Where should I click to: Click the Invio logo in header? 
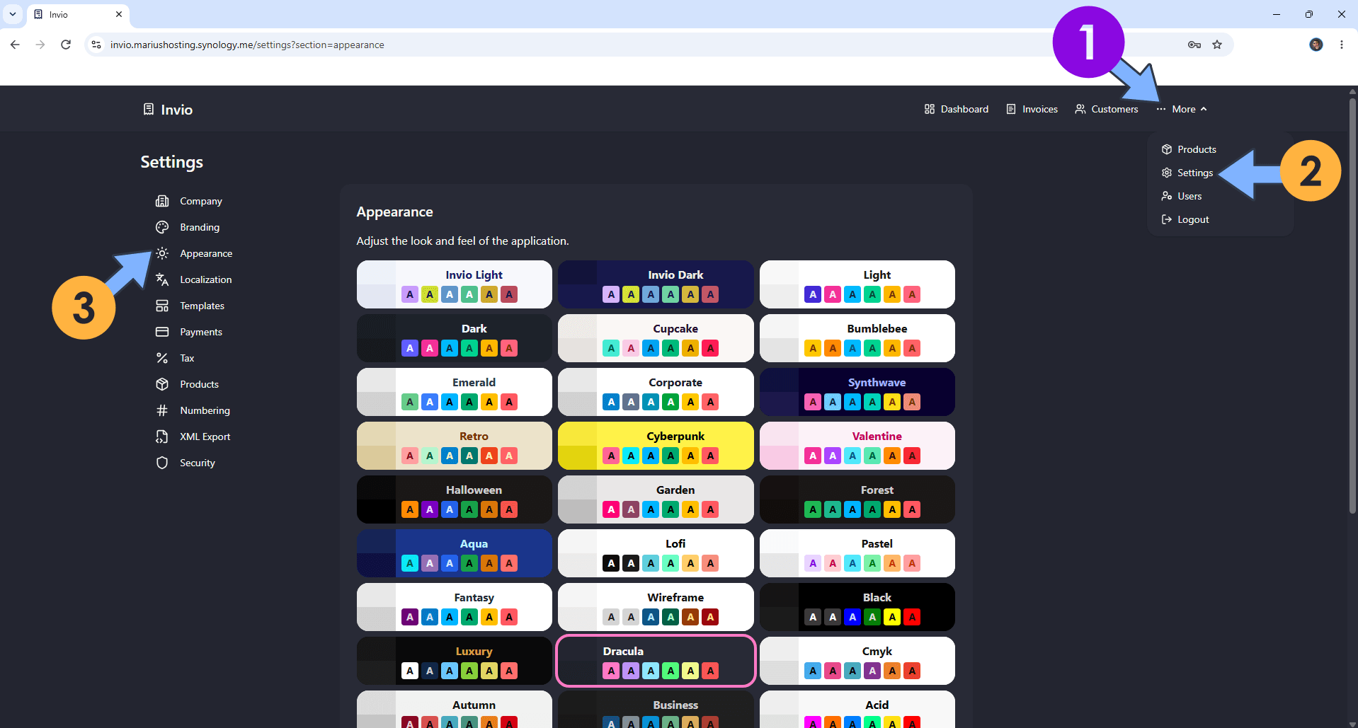point(168,110)
